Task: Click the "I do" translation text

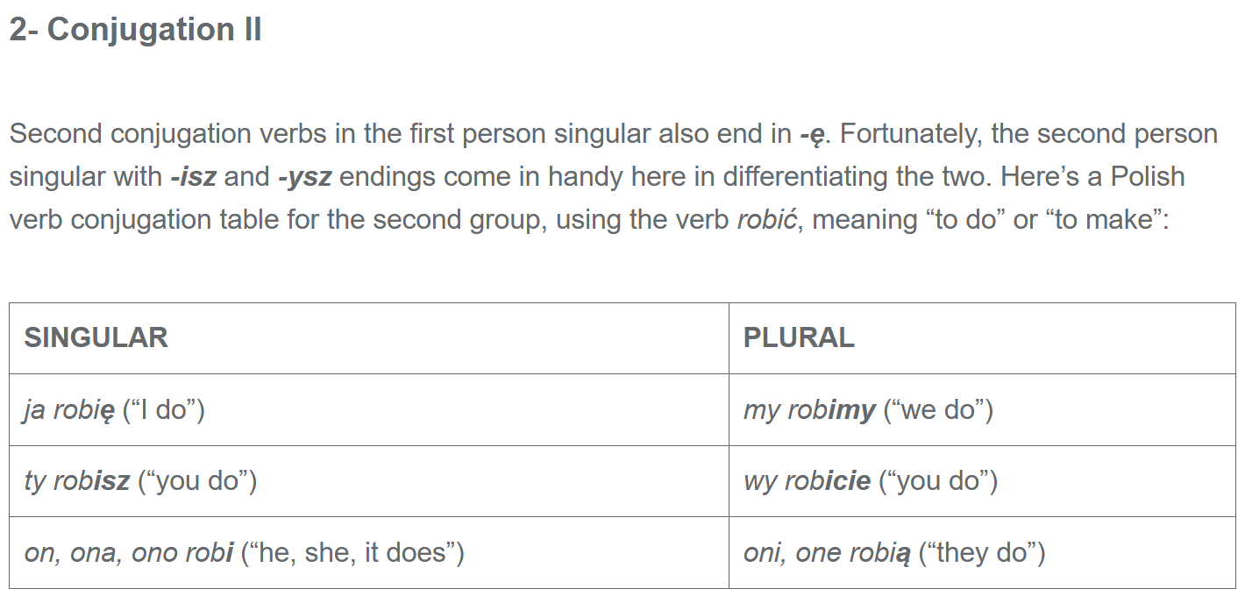Action: [164, 410]
